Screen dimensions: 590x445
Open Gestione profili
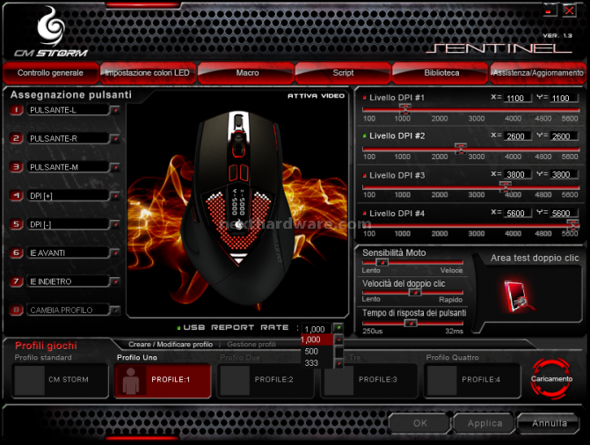[251, 345]
